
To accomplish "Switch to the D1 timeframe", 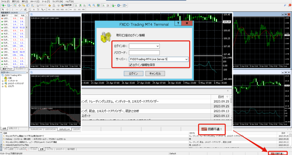I will [x=75, y=9].
